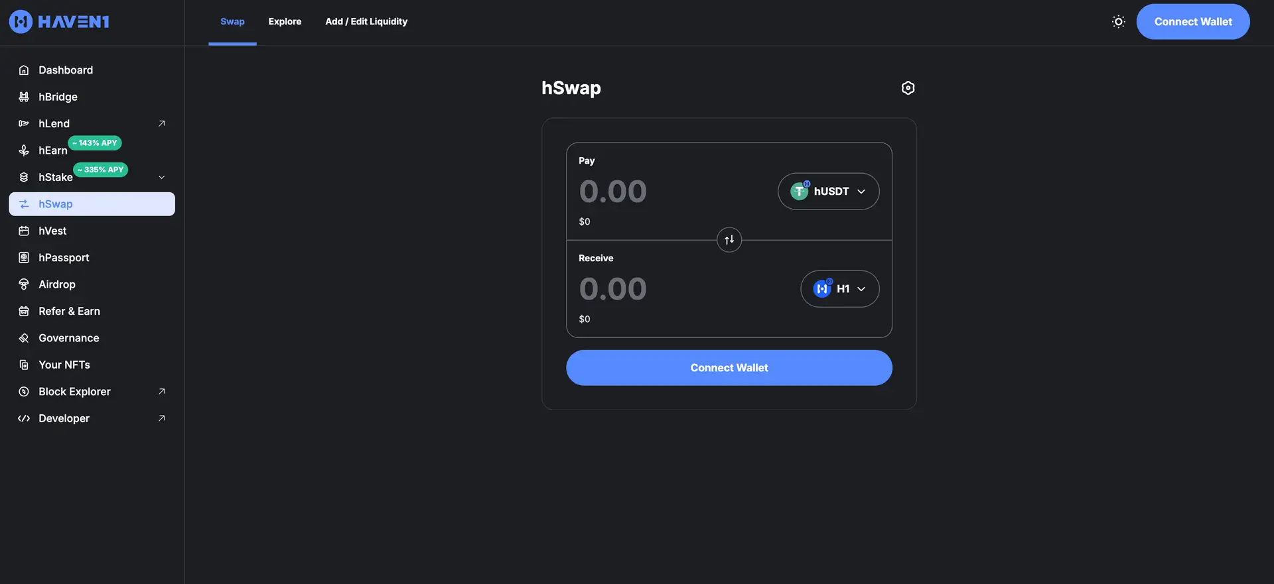Click the Your NFTs icon
The height and width of the screenshot is (584, 1274).
[x=24, y=365]
